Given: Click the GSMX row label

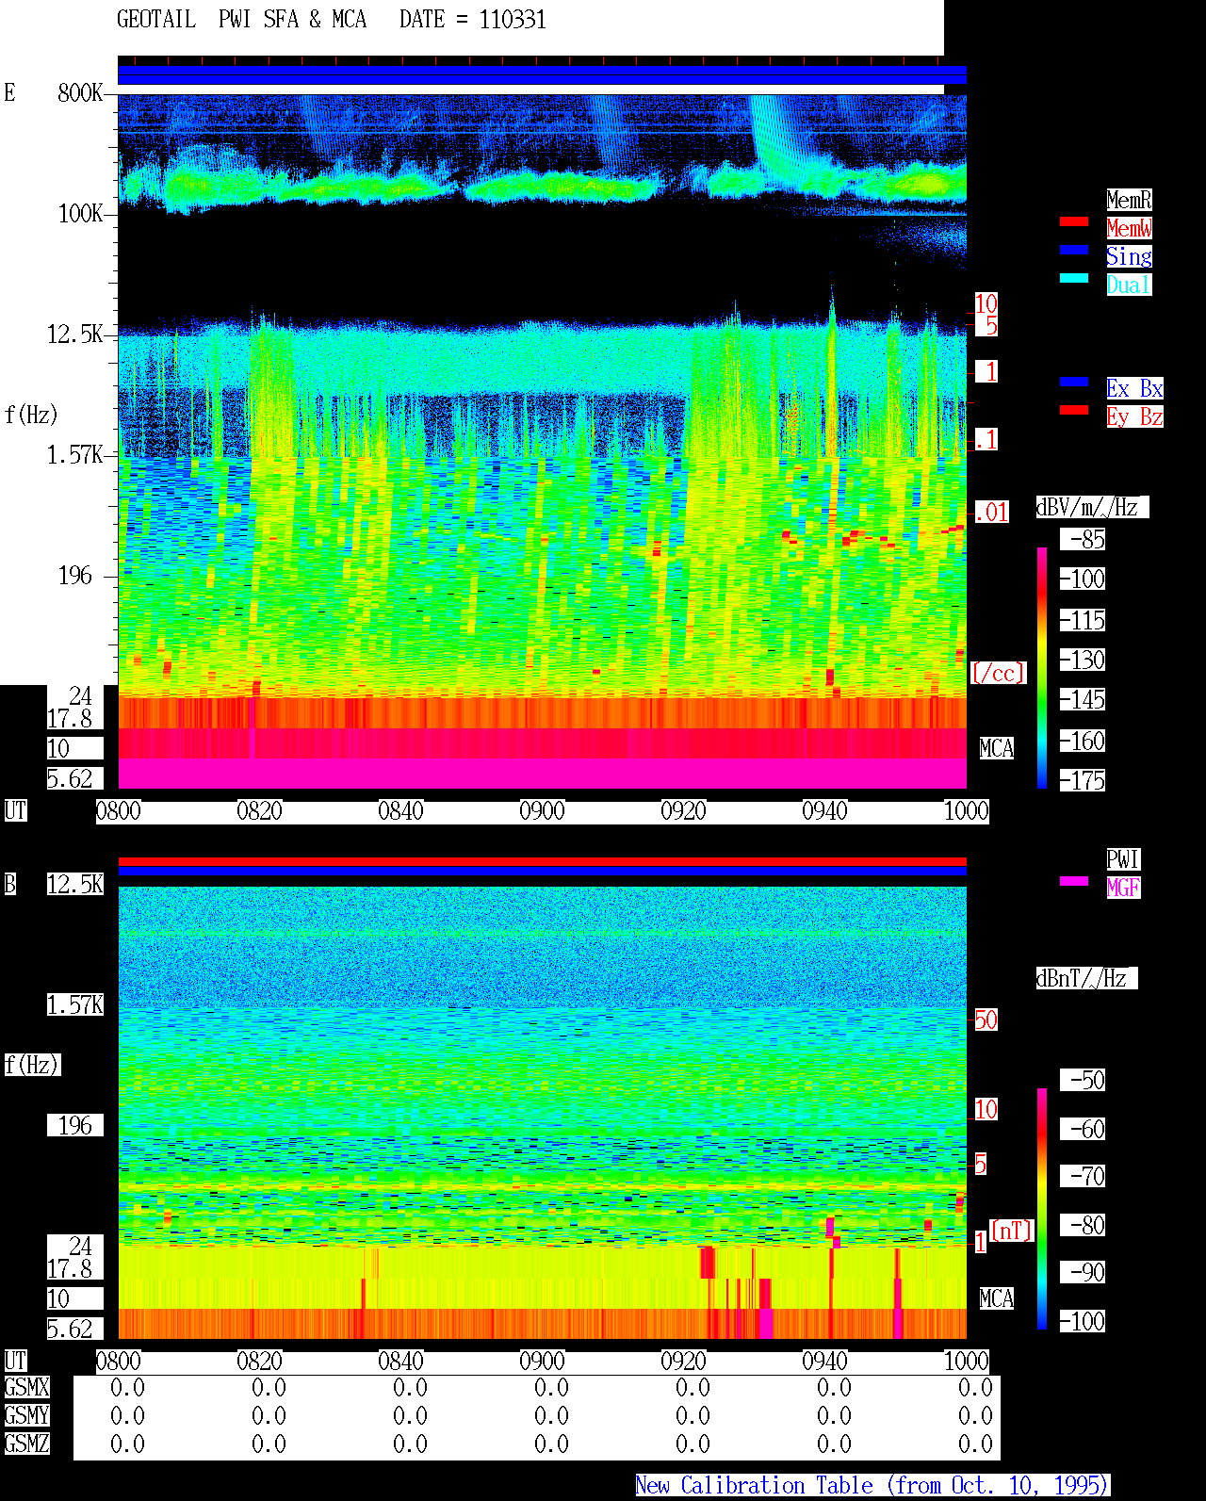Looking at the screenshot, I should coord(26,1387).
